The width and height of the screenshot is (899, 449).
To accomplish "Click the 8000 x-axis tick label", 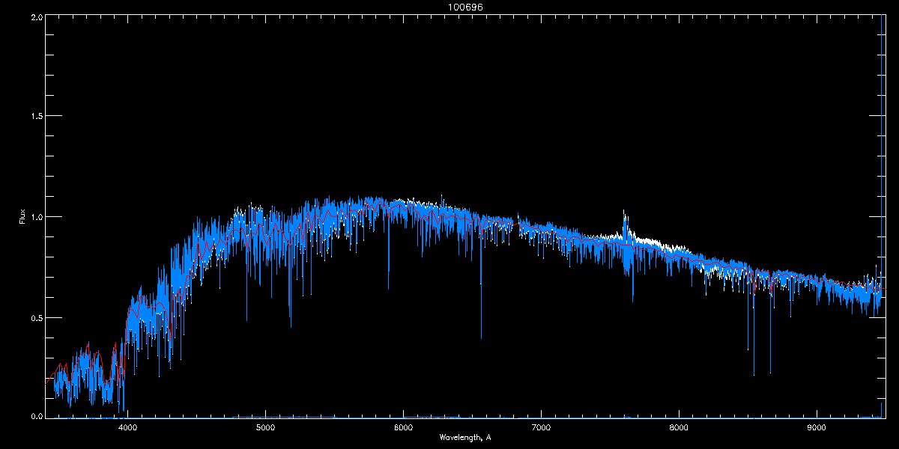I will (x=679, y=427).
